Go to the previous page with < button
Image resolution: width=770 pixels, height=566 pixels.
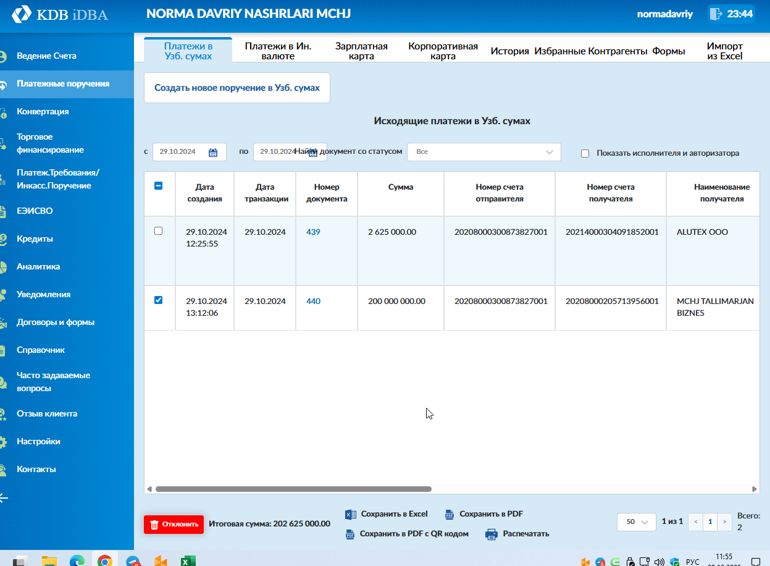[x=696, y=522]
